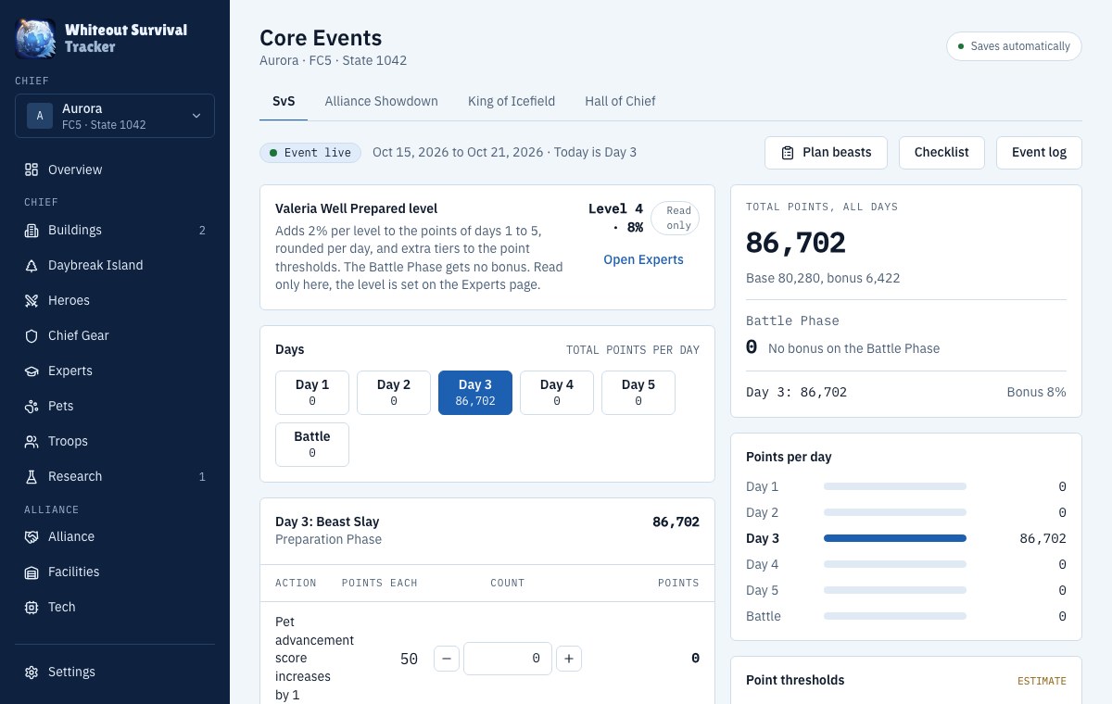Click the Chief Gear shield icon
Screen dimensions: 1112x704
pyautogui.click(x=32, y=335)
